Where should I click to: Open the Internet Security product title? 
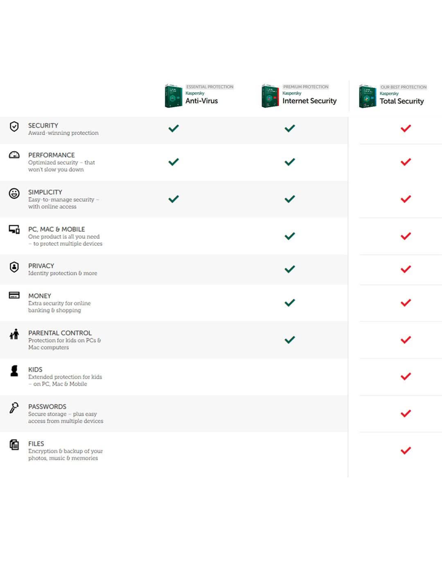[309, 101]
